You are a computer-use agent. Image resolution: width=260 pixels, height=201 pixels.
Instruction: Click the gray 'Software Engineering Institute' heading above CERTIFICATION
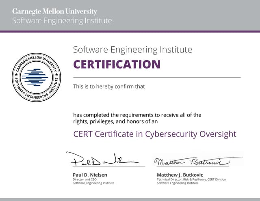(133, 50)
